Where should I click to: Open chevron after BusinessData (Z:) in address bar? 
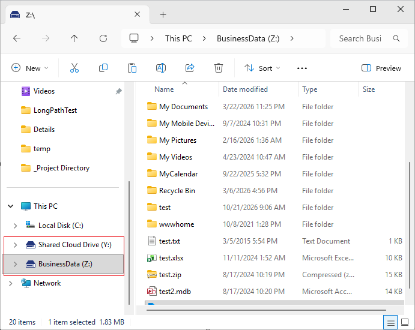point(292,38)
